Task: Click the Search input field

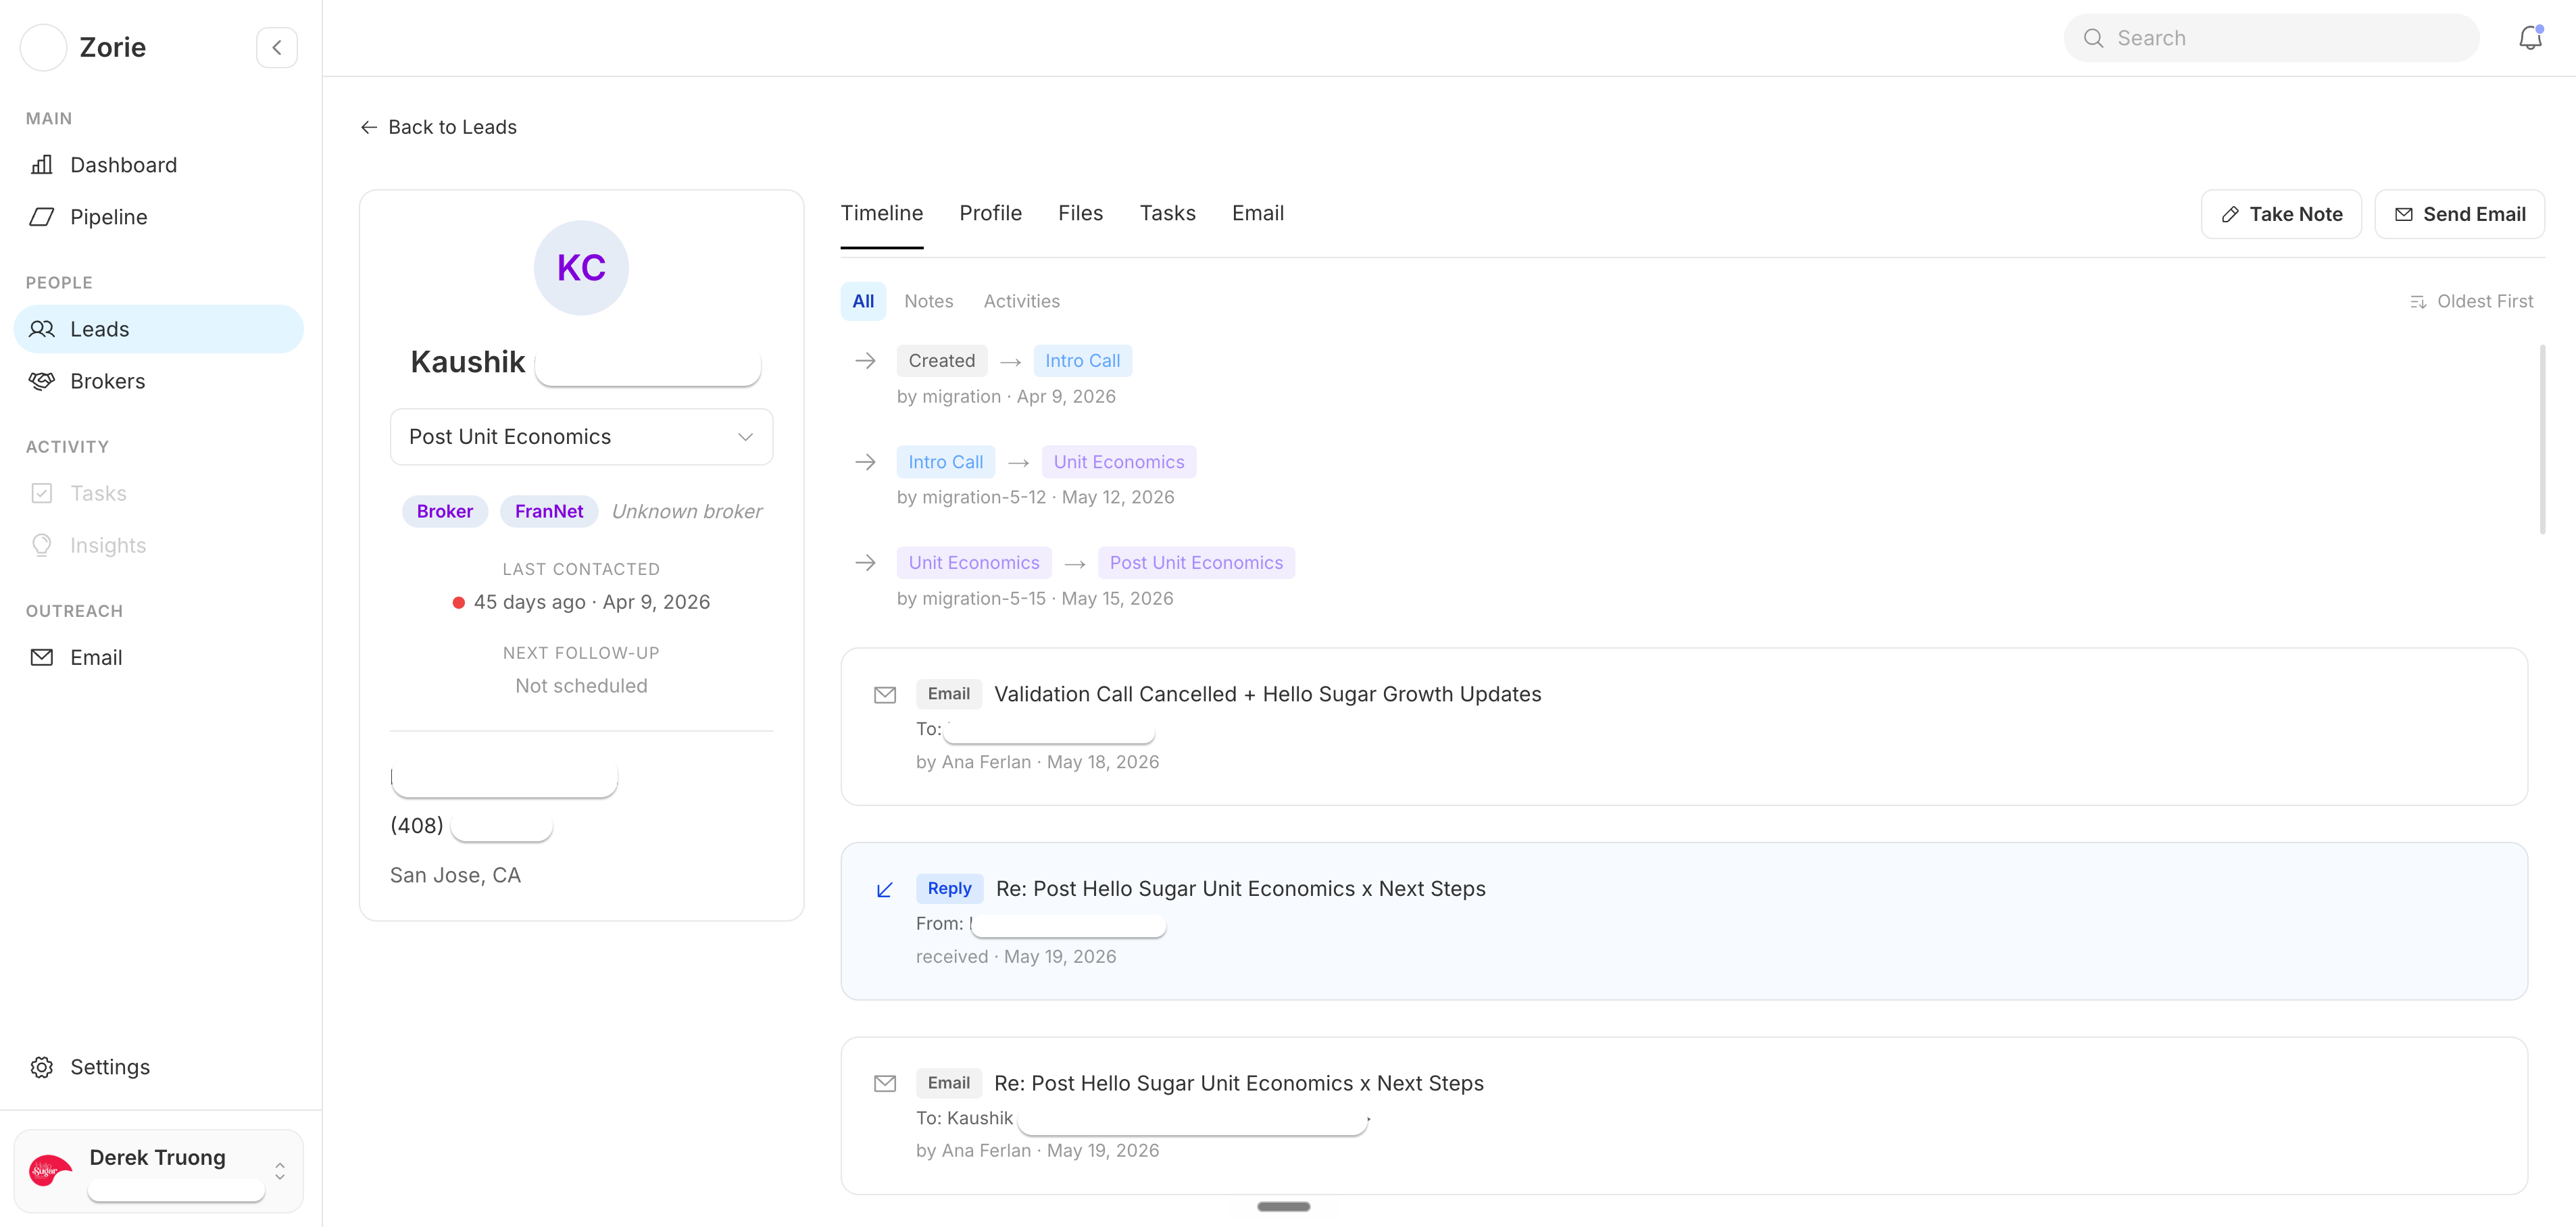Action: point(2271,38)
